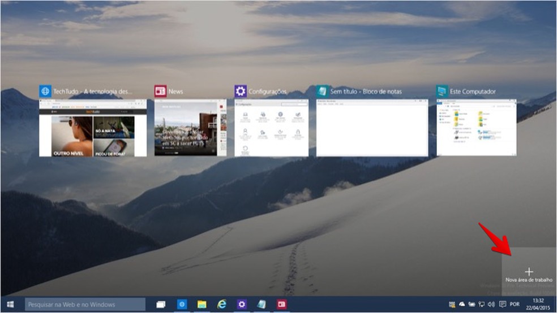Click the network tray icon

[481, 304]
